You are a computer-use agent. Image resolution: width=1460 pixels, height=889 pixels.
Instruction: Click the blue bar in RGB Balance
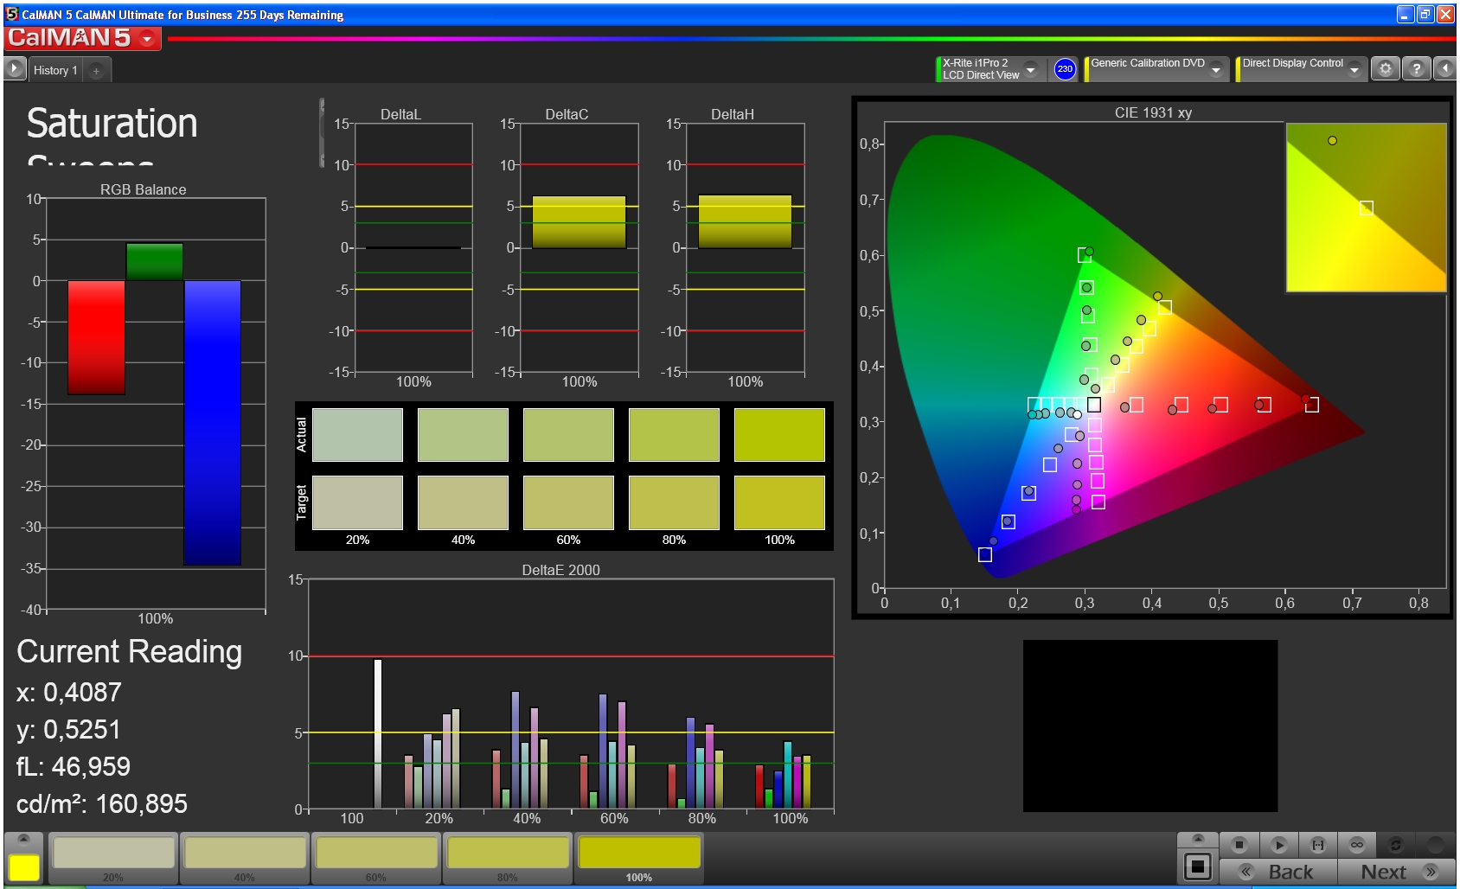click(x=212, y=423)
